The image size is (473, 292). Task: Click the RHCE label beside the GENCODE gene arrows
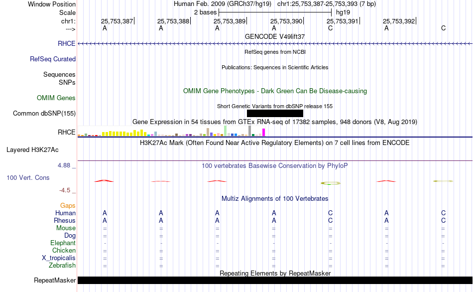66,43
